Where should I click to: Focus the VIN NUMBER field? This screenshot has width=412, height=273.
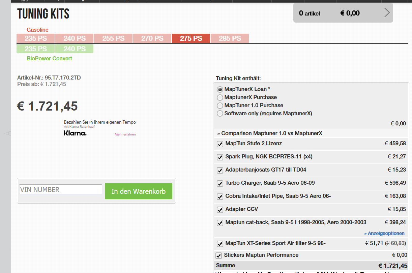[x=61, y=189]
